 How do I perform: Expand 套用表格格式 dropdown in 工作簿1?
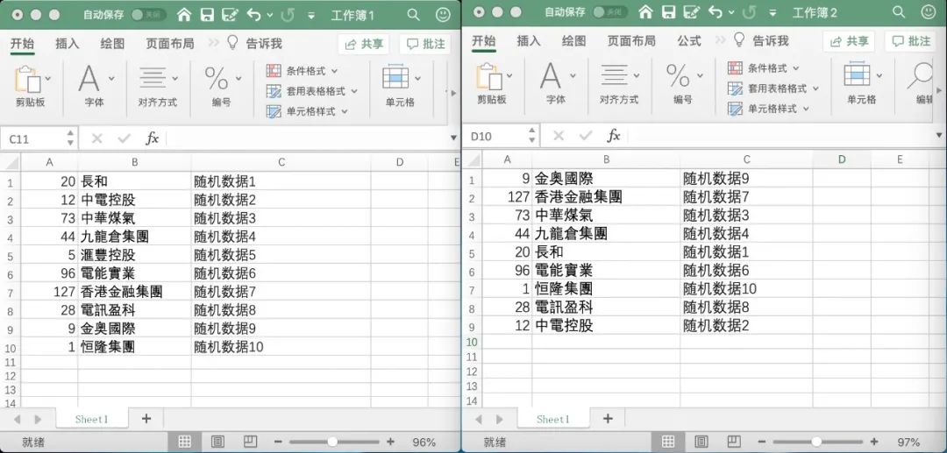354,91
